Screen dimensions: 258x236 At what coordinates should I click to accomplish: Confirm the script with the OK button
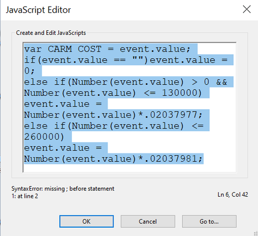(86, 221)
